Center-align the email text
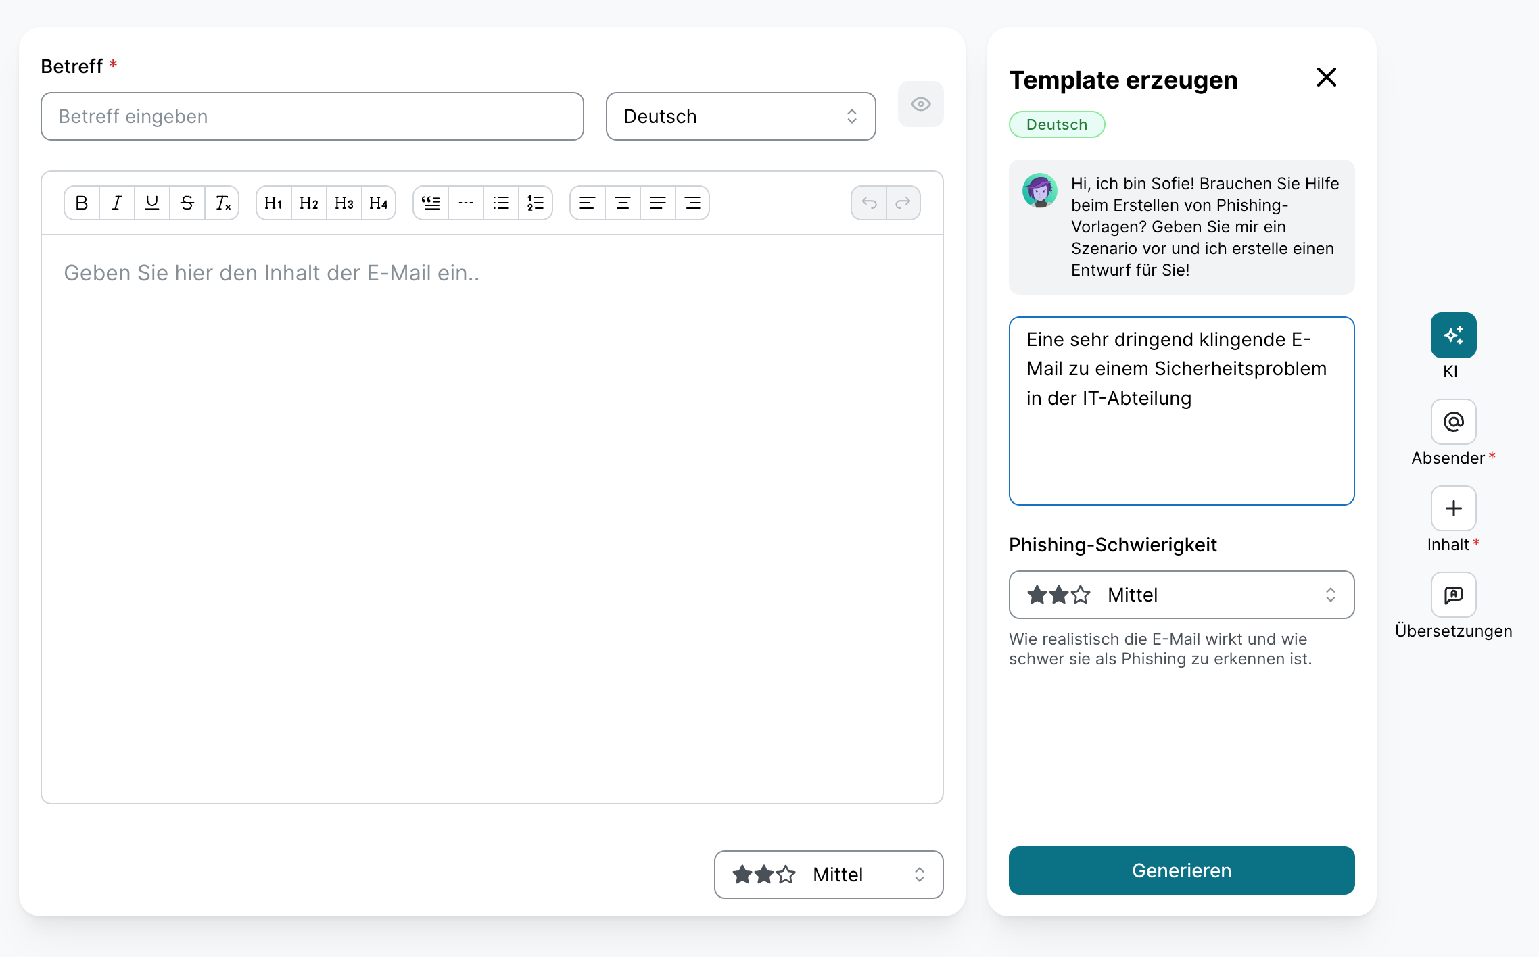 point(622,203)
